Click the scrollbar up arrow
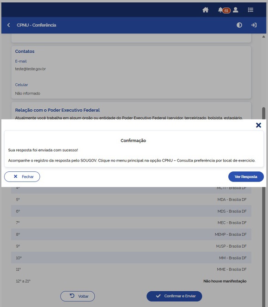The image size is (268, 307). point(263,37)
